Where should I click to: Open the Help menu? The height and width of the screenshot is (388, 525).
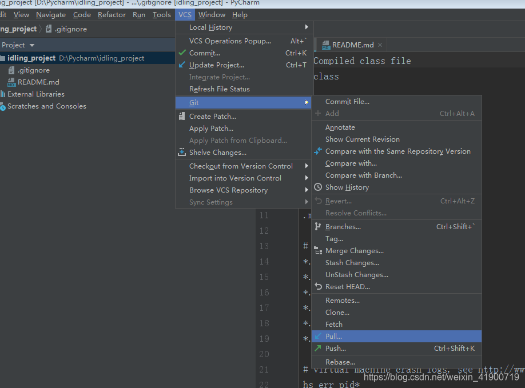(240, 15)
